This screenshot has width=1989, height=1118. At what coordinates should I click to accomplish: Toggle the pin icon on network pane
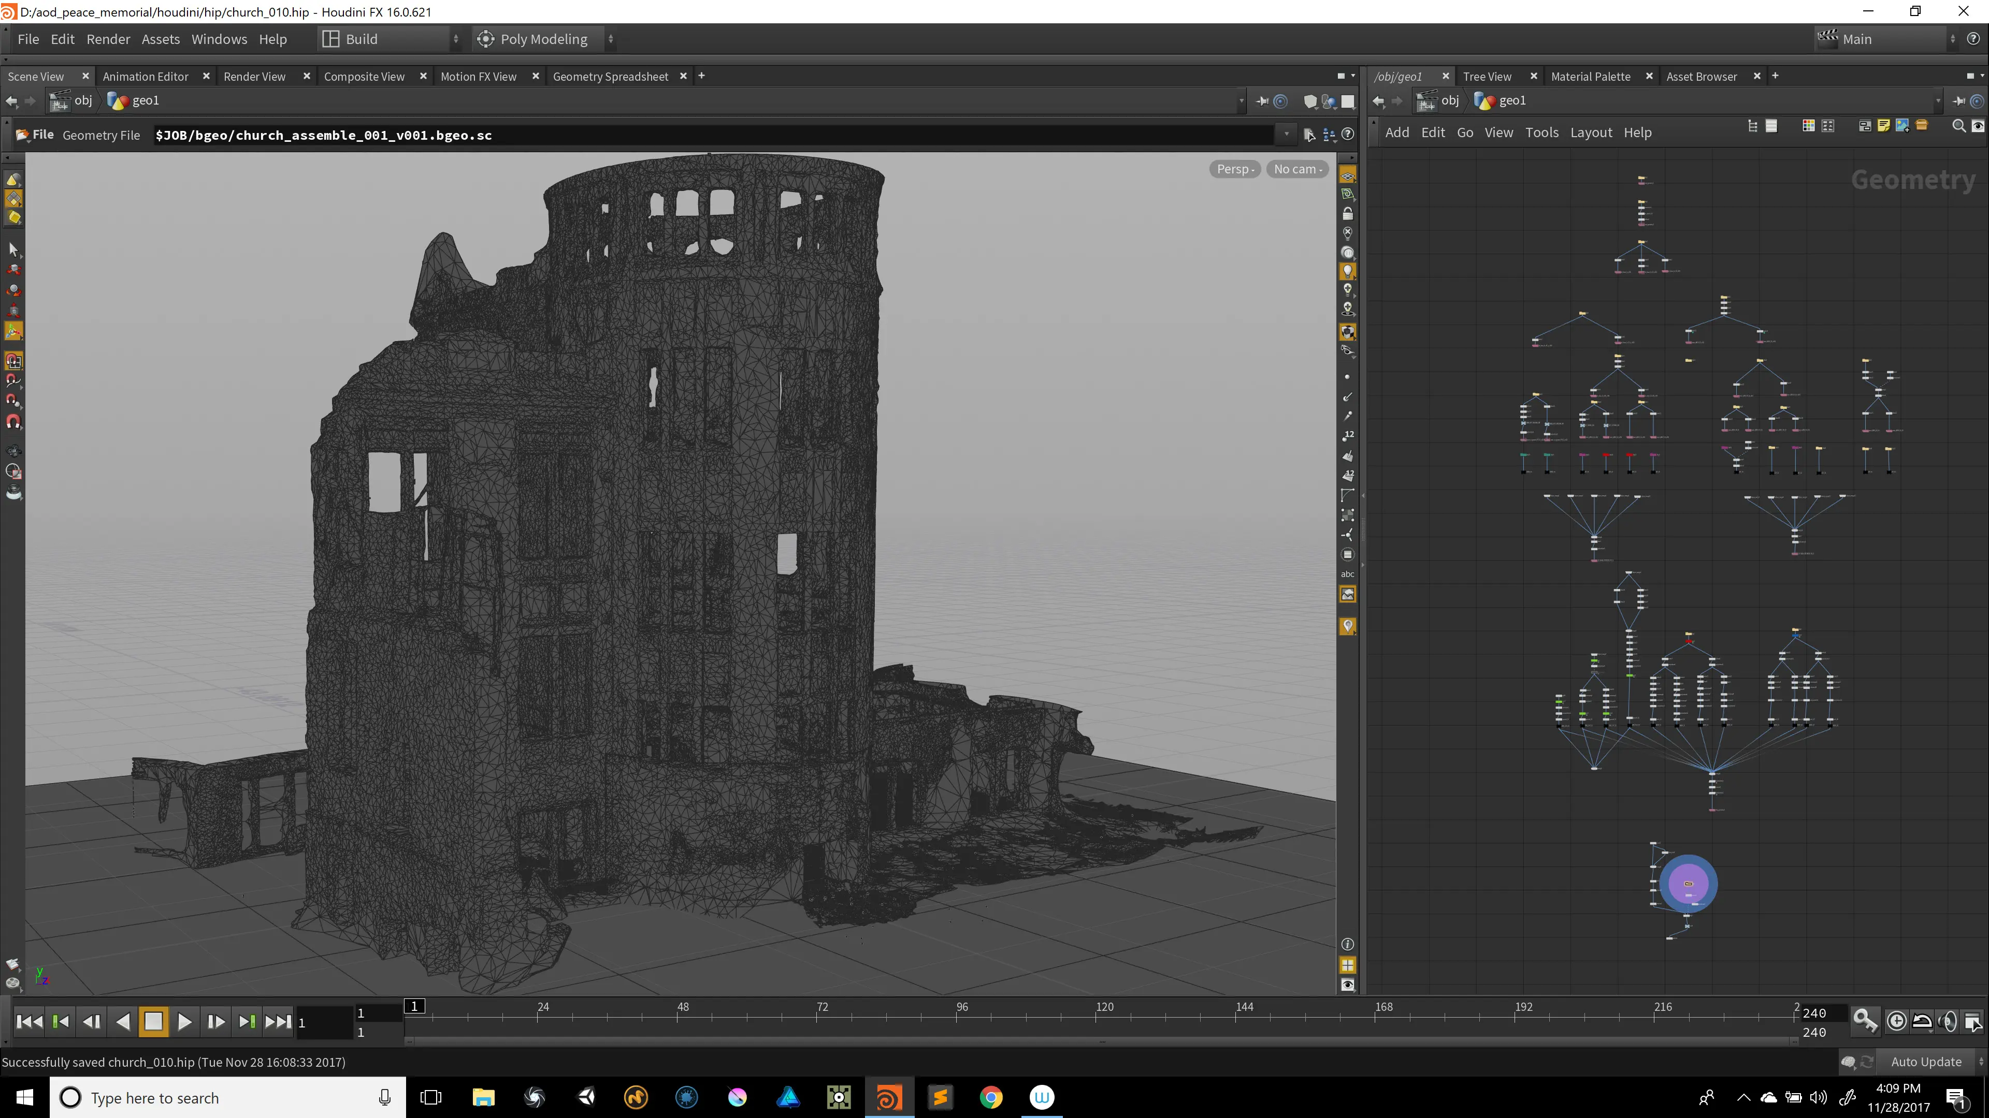[1959, 101]
